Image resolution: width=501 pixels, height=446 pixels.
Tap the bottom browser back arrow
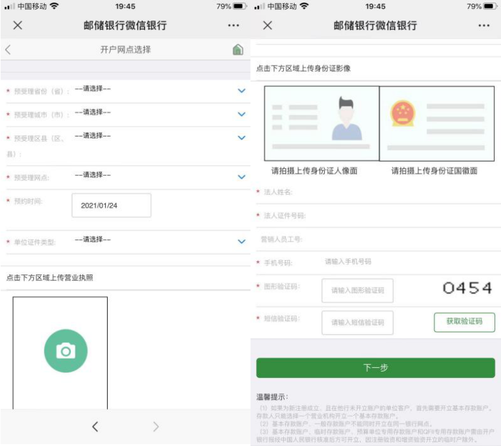tap(95, 427)
